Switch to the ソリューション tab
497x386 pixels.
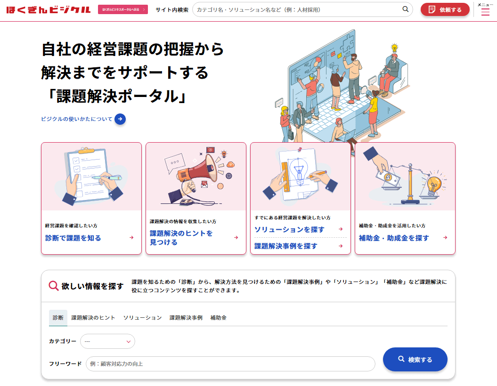click(143, 318)
